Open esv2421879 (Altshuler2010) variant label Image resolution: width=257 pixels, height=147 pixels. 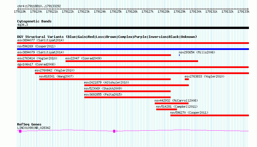[107, 82]
